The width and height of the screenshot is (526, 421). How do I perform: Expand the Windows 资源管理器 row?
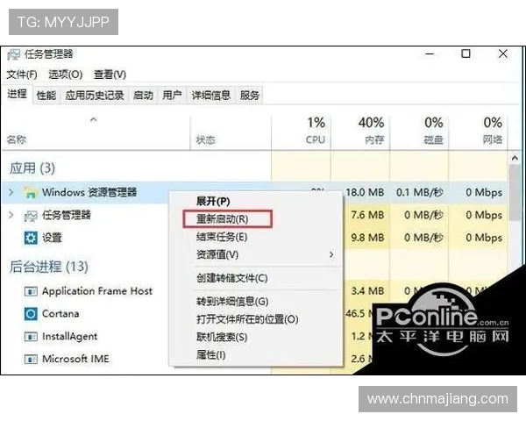point(11,192)
